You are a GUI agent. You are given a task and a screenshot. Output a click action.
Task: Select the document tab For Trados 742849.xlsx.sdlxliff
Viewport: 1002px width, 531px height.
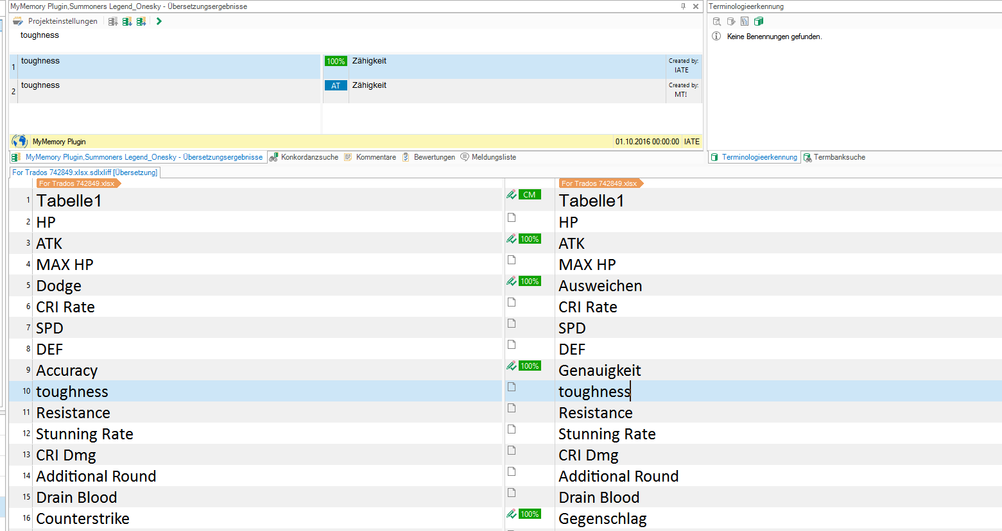click(x=85, y=173)
